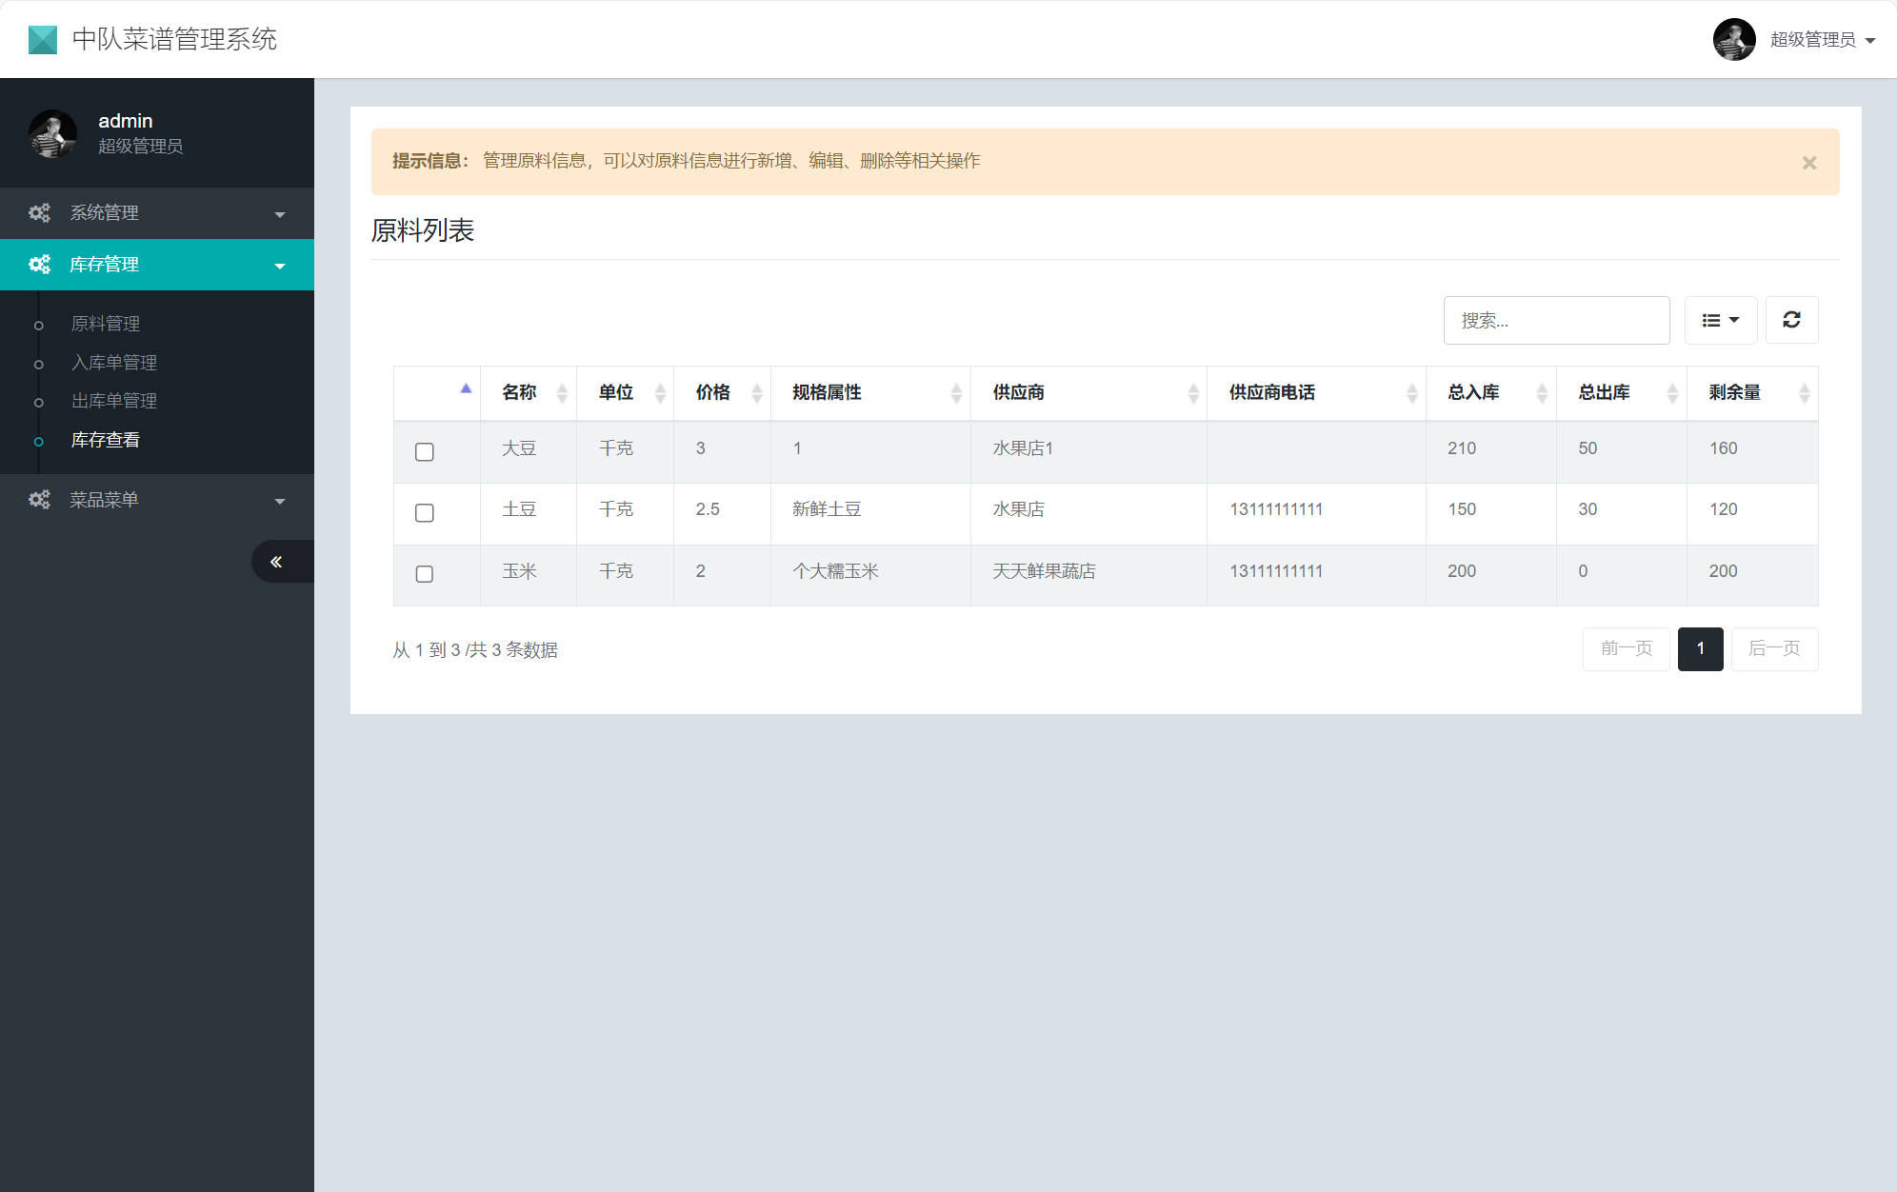The height and width of the screenshot is (1192, 1897).
Task: Click the profile avatar in the top bar
Action: (1734, 40)
